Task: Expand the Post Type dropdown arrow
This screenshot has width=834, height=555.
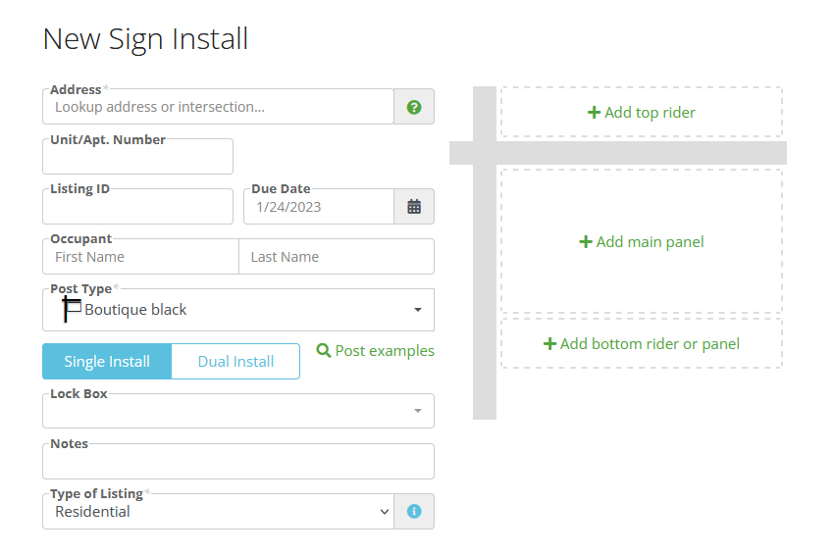Action: tap(418, 310)
